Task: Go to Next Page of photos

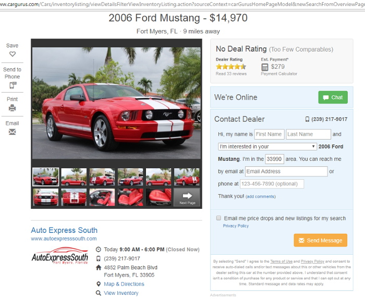Action: pos(187,197)
